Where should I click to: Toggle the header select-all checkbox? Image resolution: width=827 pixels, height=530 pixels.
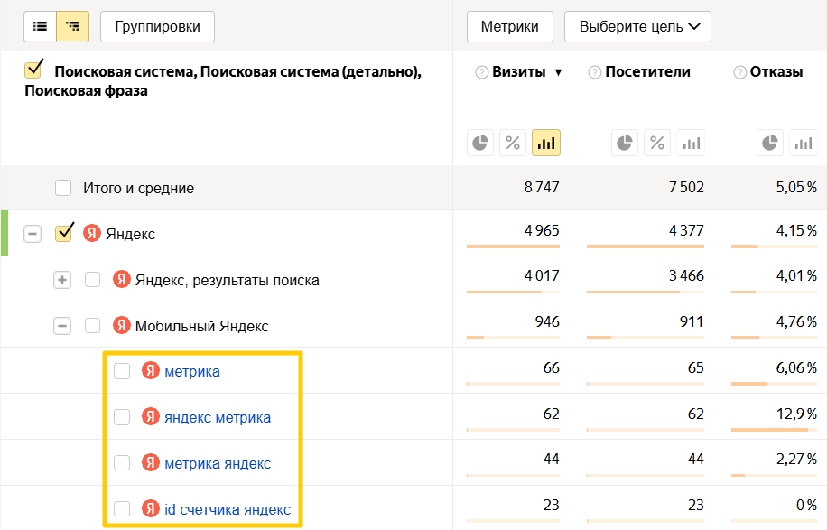click(34, 70)
